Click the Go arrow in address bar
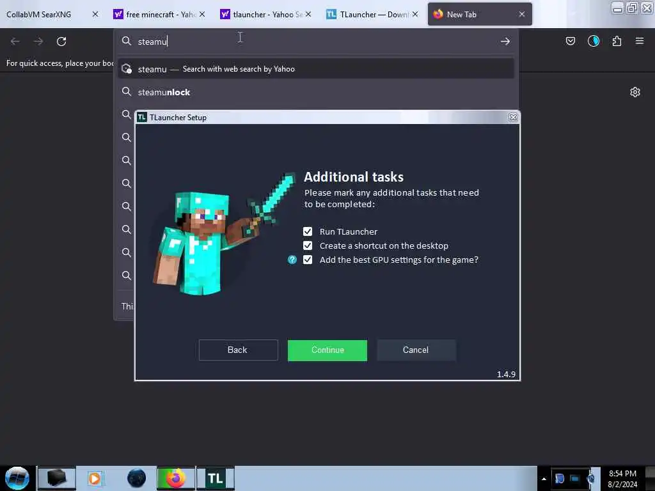655x491 pixels. 505,42
